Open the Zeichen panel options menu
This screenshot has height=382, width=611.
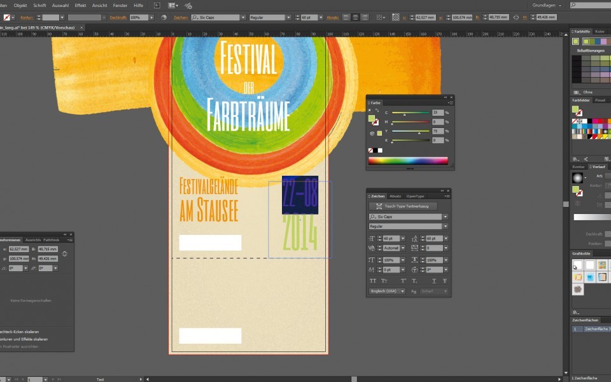pos(447,196)
